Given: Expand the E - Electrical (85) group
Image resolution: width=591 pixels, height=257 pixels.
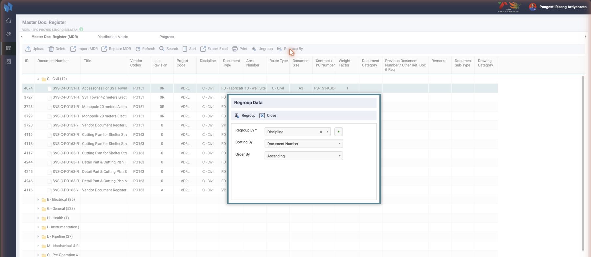Looking at the screenshot, I should click(x=38, y=200).
